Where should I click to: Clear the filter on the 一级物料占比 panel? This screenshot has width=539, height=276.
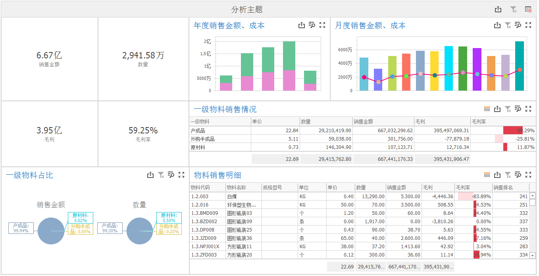coord(161,175)
